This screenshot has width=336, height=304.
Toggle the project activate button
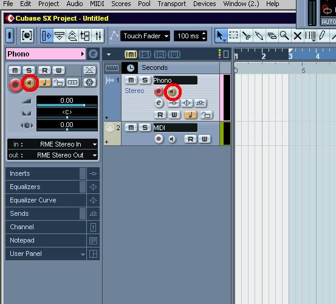(x=9, y=35)
